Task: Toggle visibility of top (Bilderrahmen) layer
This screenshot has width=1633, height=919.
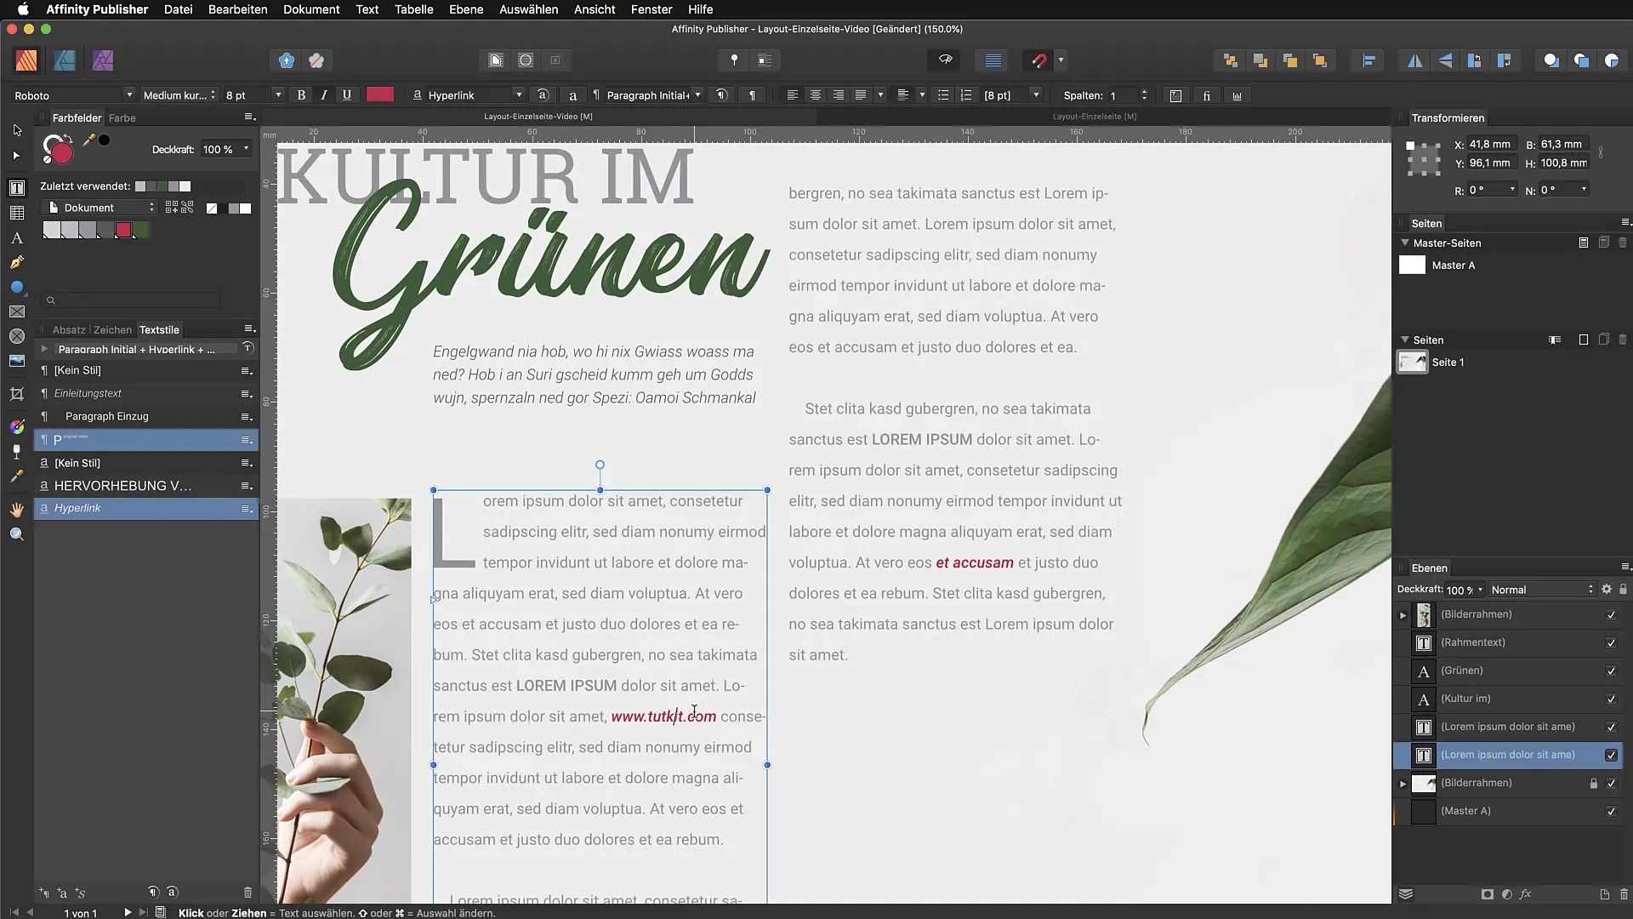Action: (x=1611, y=614)
